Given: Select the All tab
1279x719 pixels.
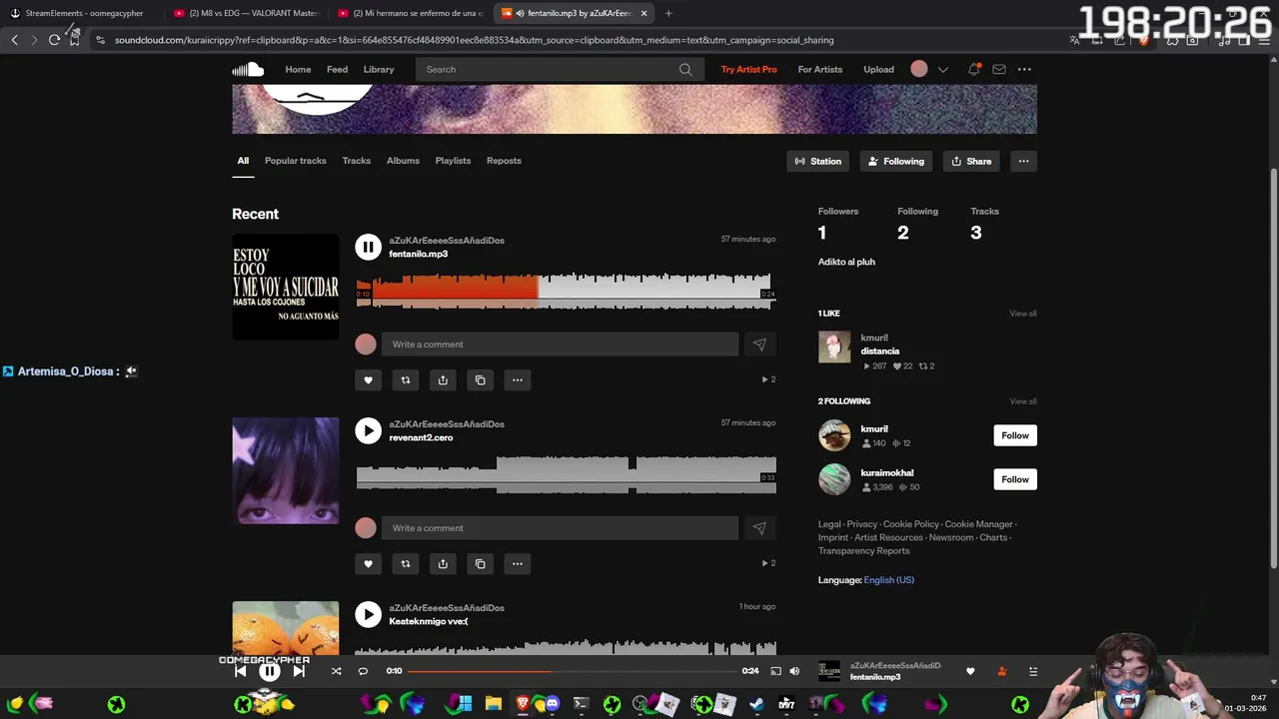Looking at the screenshot, I should coord(243,161).
